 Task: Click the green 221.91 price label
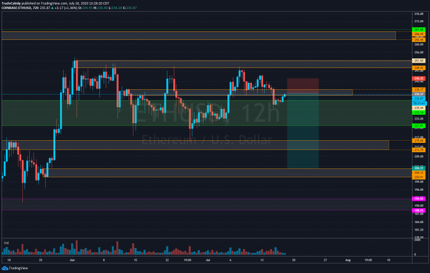tap(419, 126)
